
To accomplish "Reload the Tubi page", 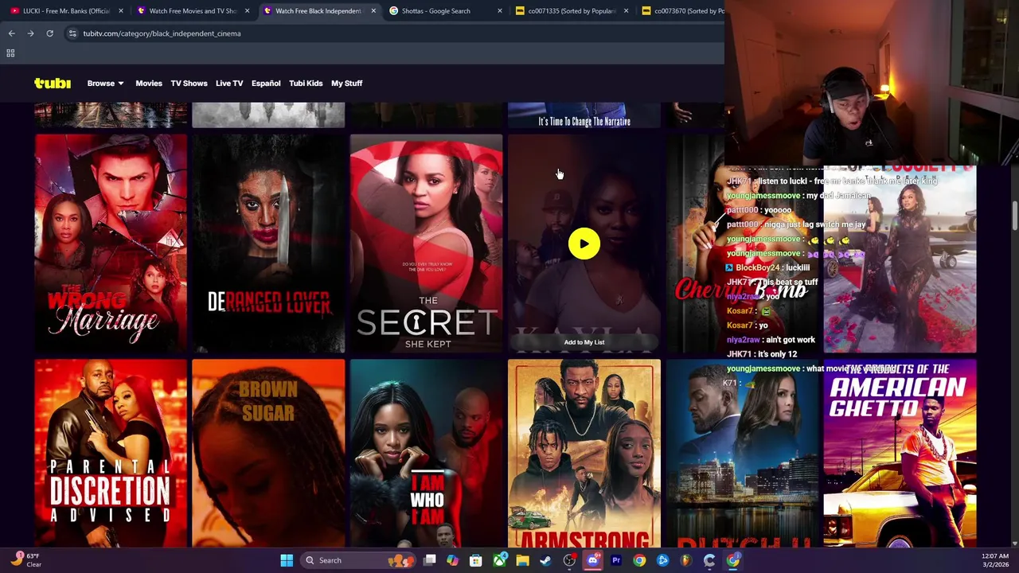I will 49,33.
